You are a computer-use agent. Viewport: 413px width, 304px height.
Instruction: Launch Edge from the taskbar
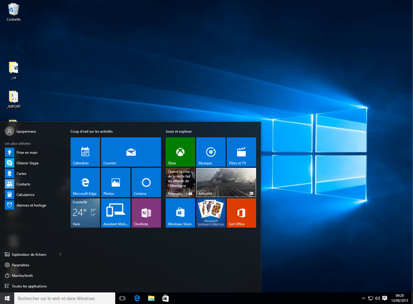click(x=137, y=298)
